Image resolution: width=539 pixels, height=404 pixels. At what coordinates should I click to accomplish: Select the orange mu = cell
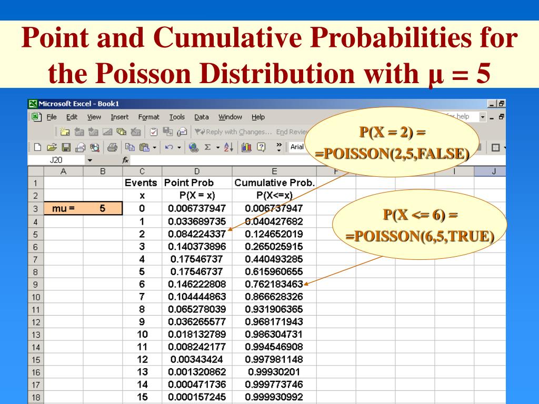[64, 208]
